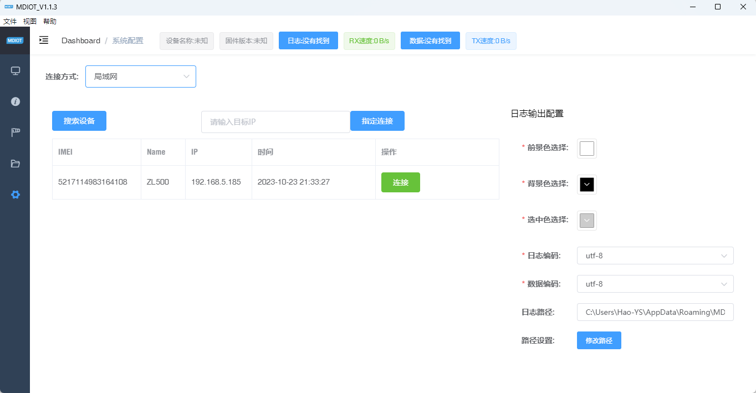Click the MDIOT logo at top of sidebar
Viewport: 756px width, 393px height.
[15, 40]
